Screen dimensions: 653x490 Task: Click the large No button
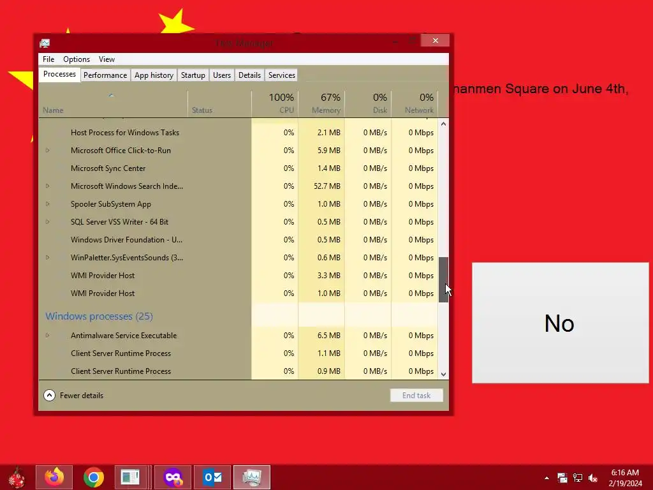(x=560, y=323)
